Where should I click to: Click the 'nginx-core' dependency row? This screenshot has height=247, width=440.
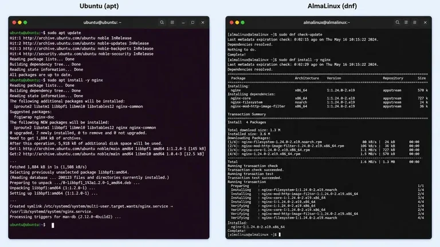click(329, 98)
